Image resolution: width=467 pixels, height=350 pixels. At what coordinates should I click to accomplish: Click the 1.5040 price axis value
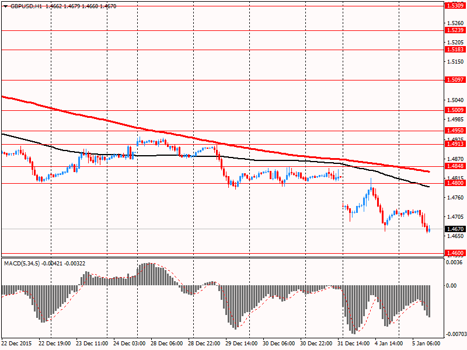(x=456, y=100)
